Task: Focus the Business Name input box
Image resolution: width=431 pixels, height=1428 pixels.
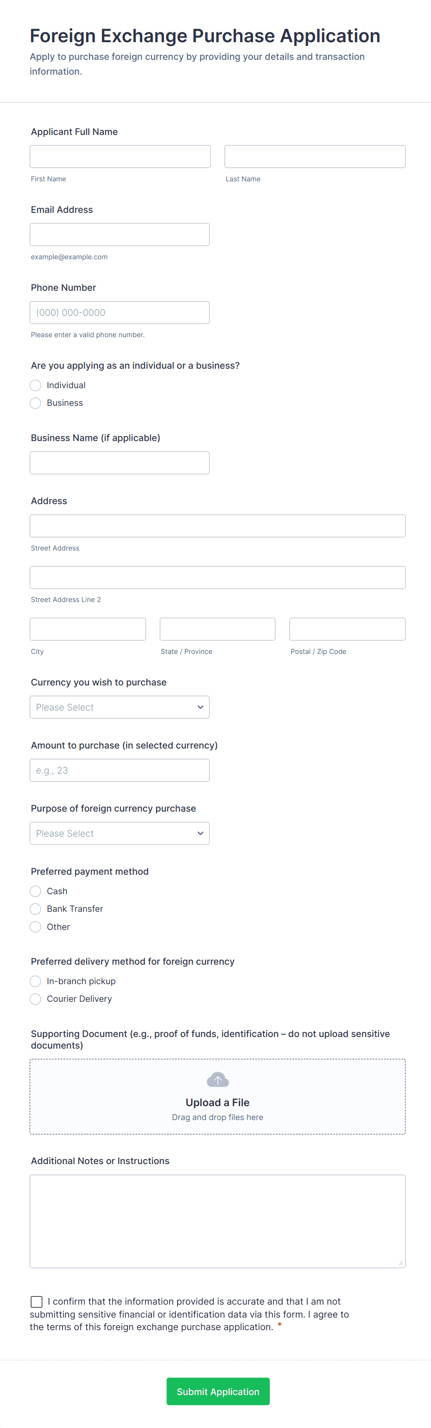Action: pos(119,463)
